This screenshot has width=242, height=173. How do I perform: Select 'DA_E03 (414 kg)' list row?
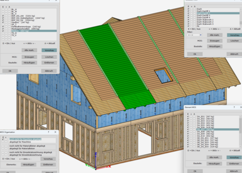pyautogui.click(x=218, y=121)
